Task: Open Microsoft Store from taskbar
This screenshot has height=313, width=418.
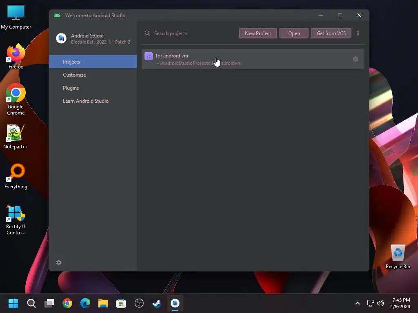Action: tap(121, 303)
